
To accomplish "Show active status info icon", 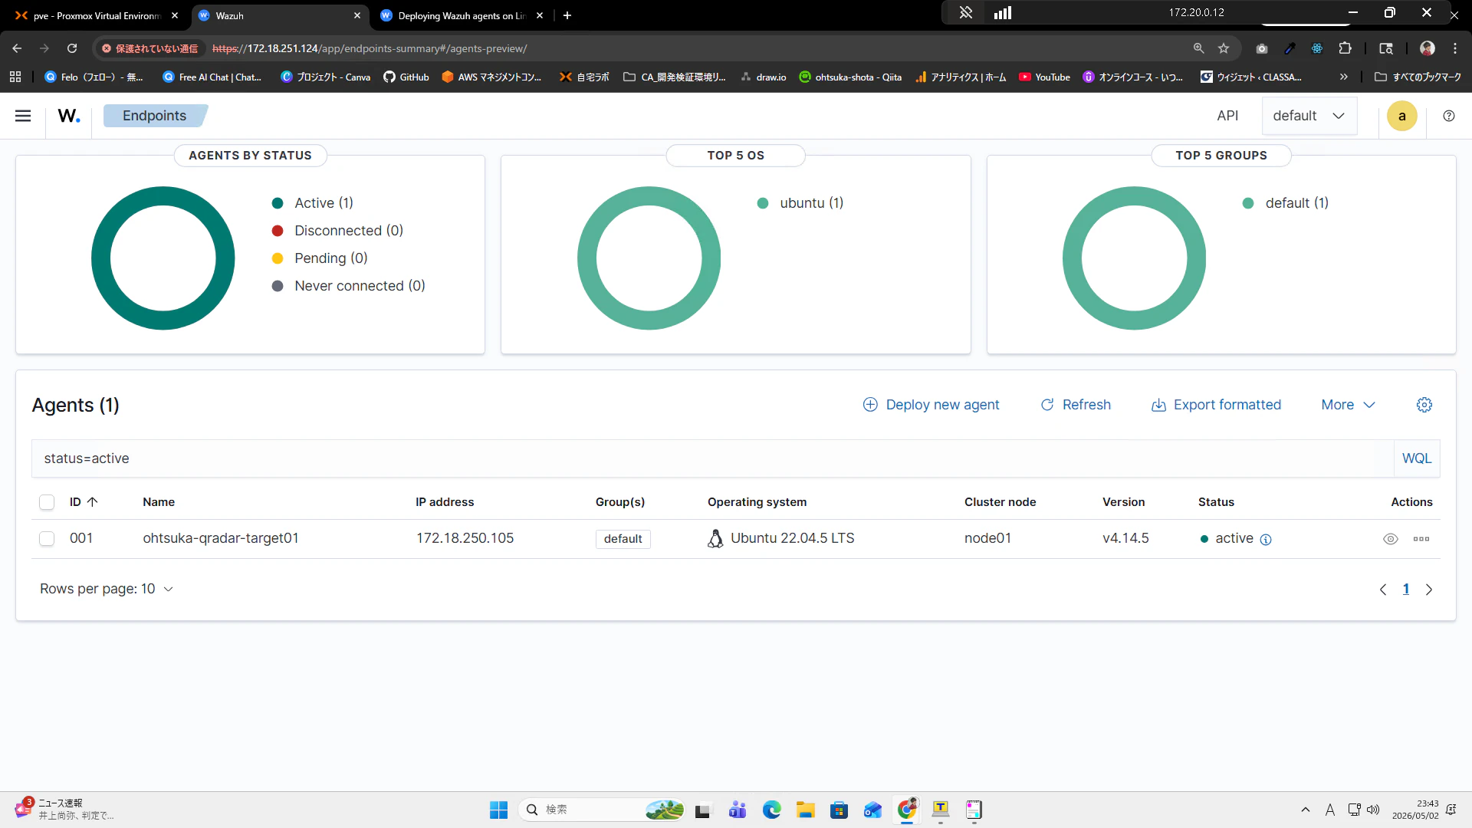I will (x=1266, y=540).
